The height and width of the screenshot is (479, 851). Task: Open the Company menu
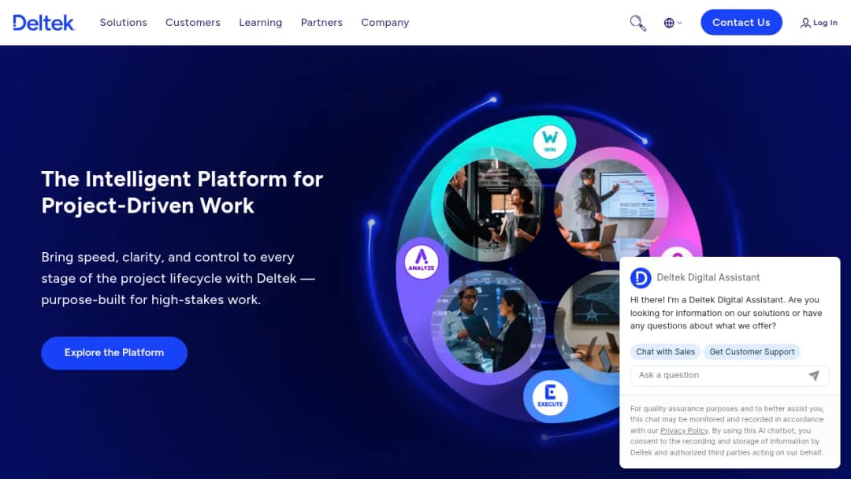coord(385,23)
